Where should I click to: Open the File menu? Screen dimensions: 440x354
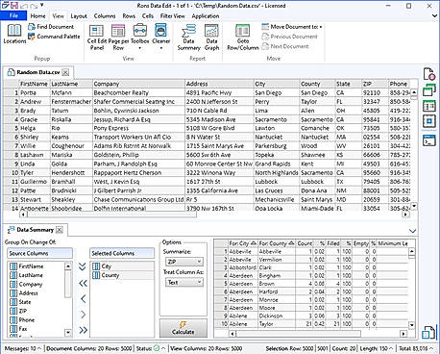[x=13, y=15]
